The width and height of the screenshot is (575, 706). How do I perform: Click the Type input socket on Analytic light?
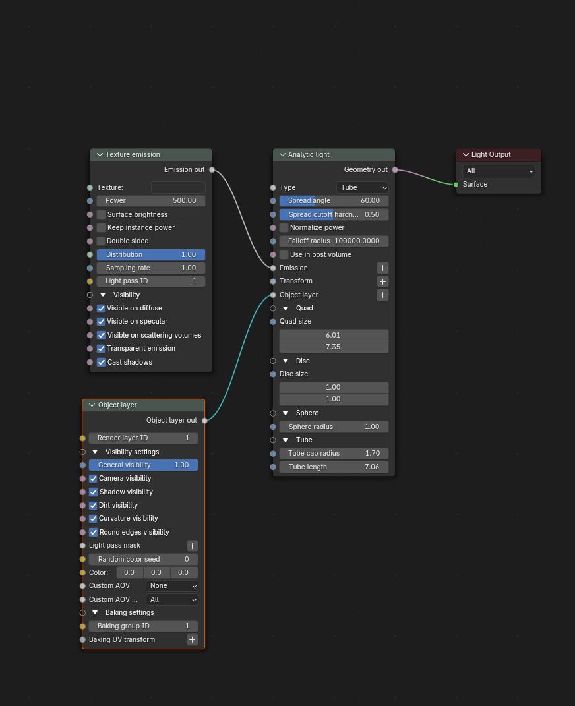pyautogui.click(x=273, y=187)
